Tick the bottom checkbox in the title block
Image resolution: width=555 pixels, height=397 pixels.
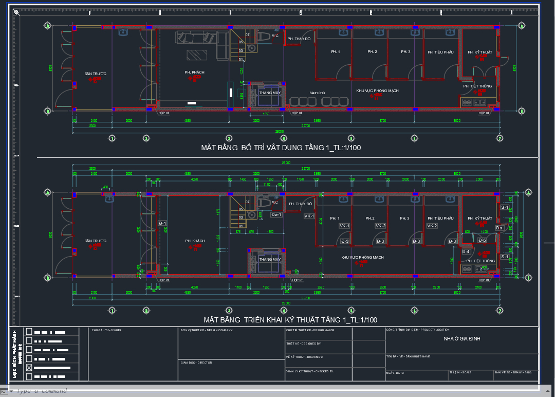29,376
